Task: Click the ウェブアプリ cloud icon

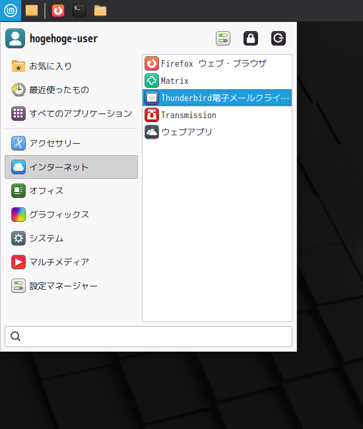Action: tap(152, 132)
